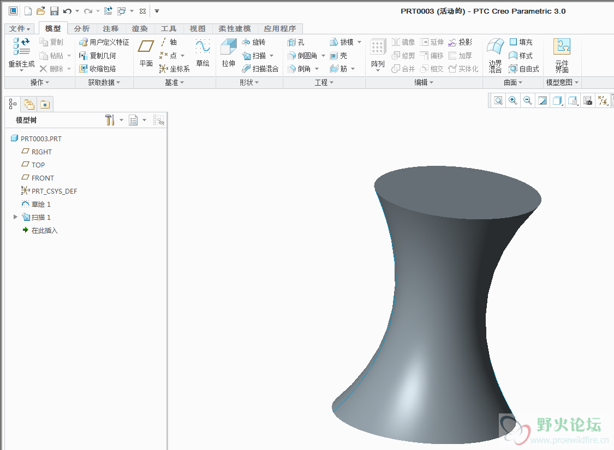This screenshot has height=450, width=614.
Task: Switch to the 分析 analysis tab
Action: click(81, 28)
